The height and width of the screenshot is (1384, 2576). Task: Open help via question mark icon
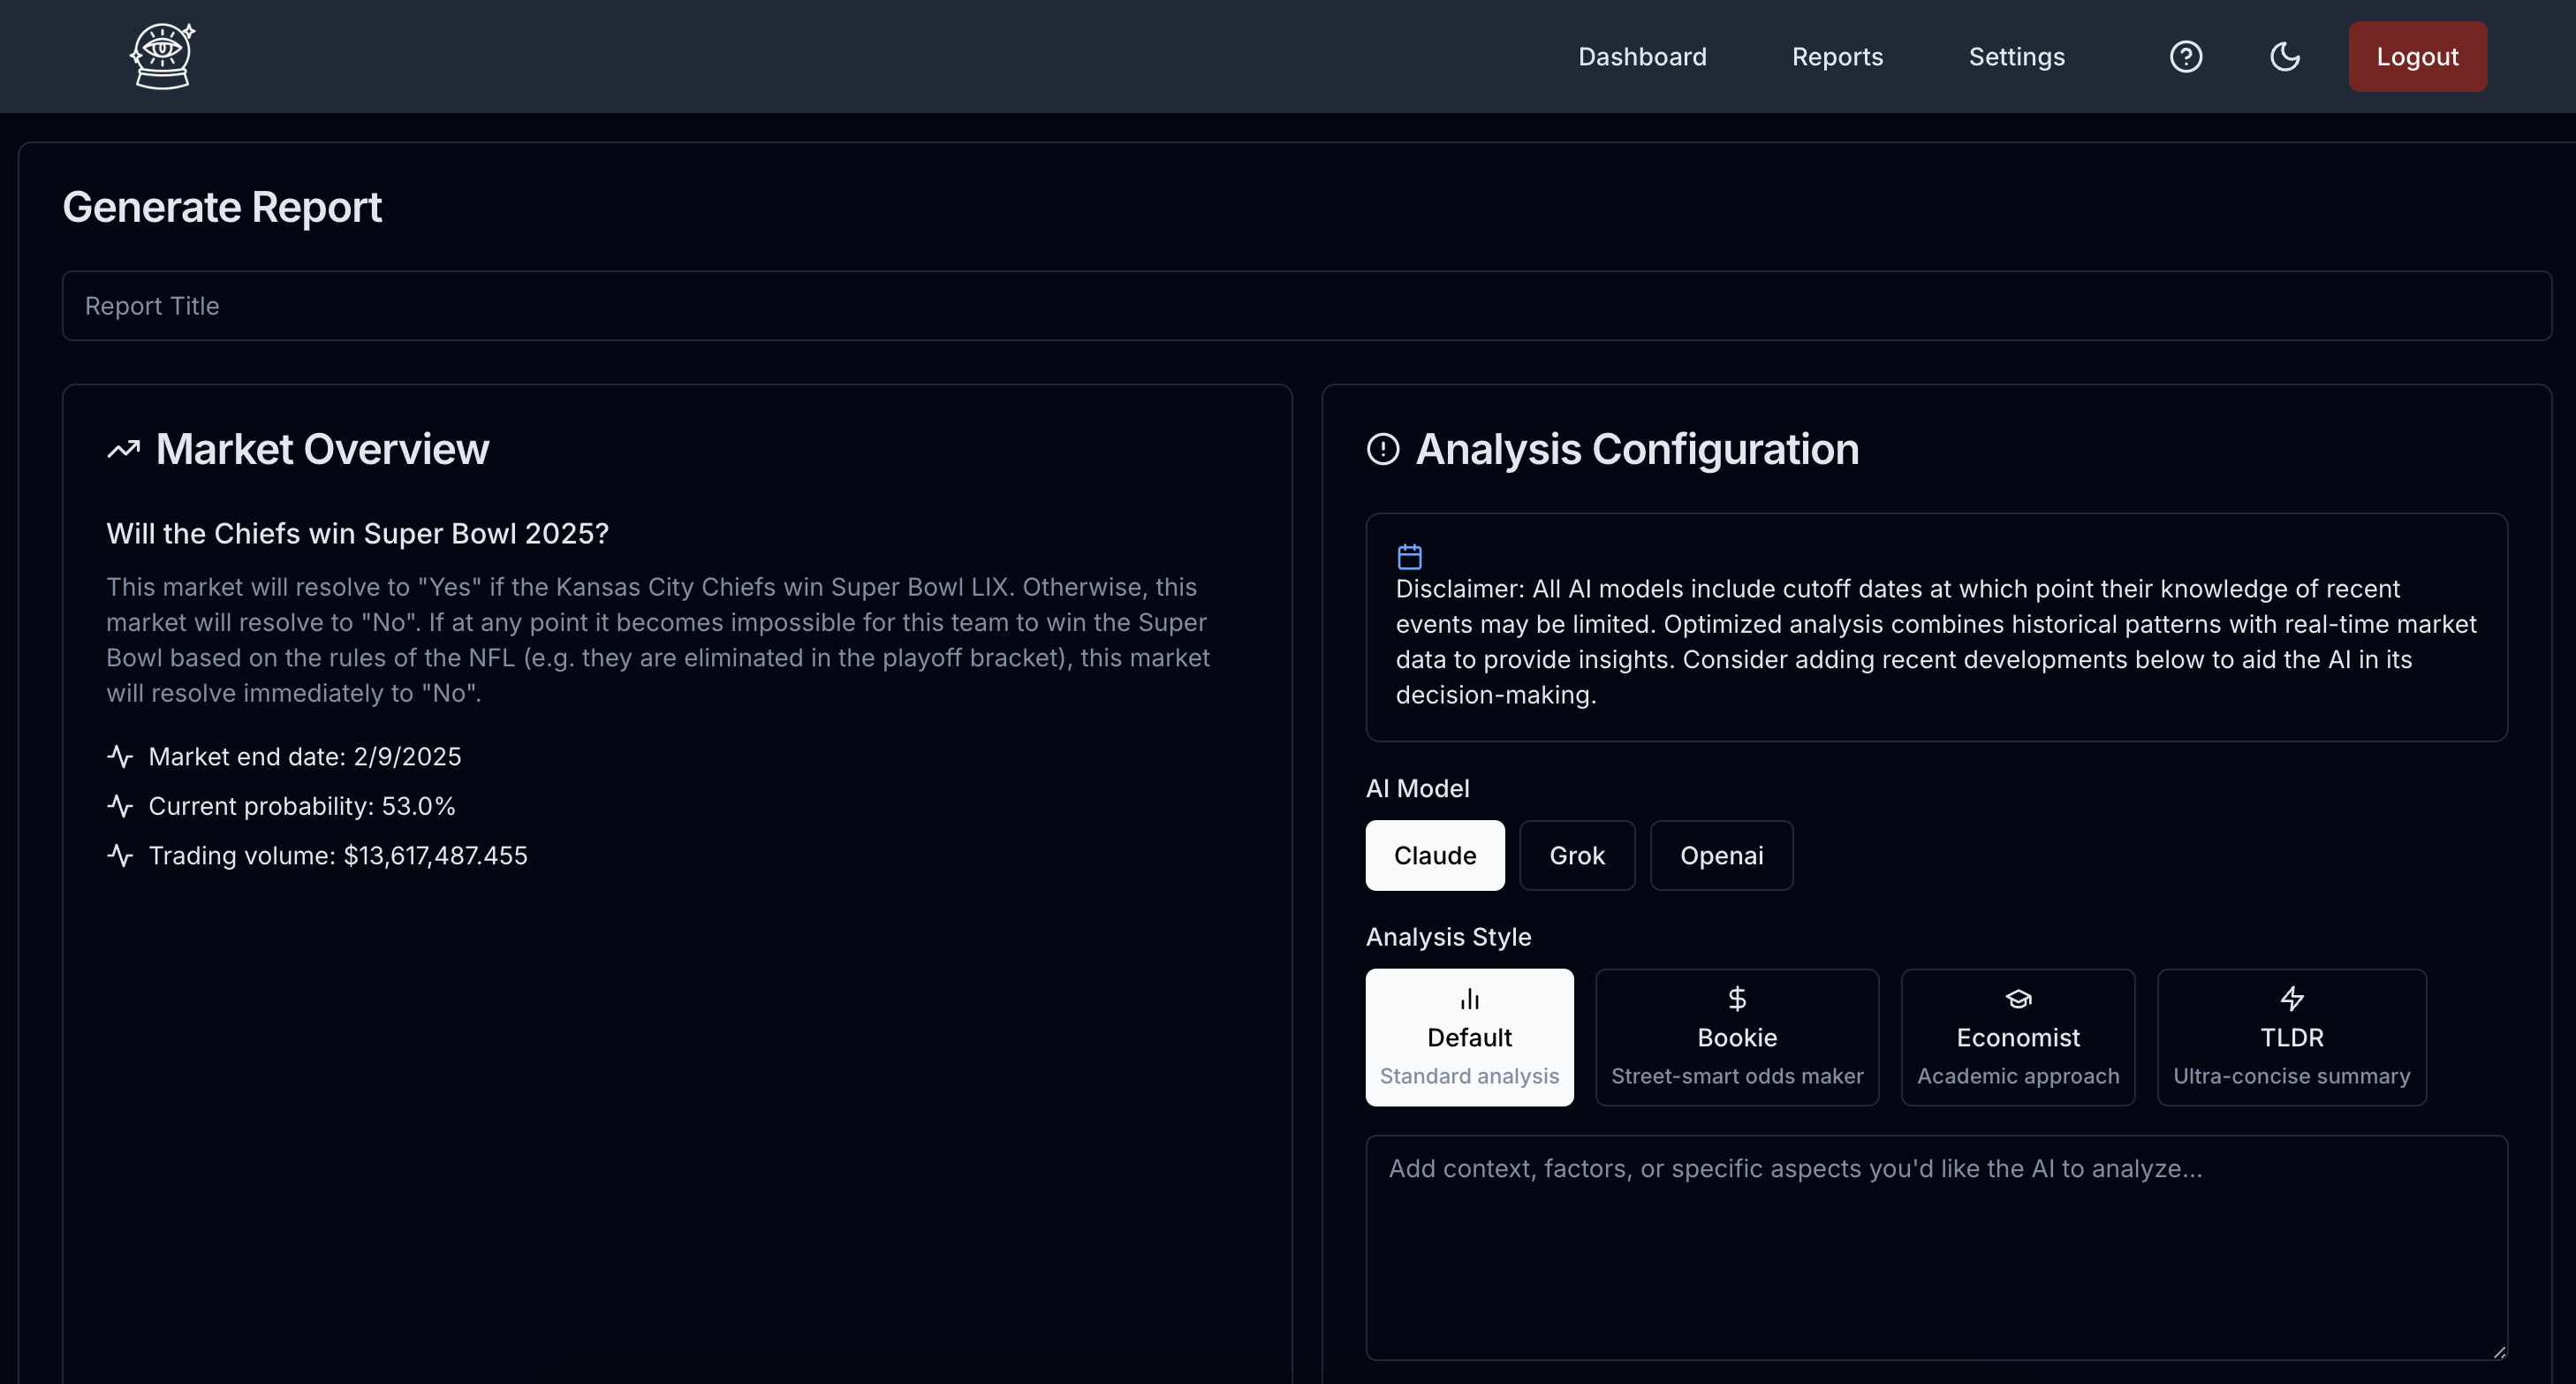click(2186, 56)
